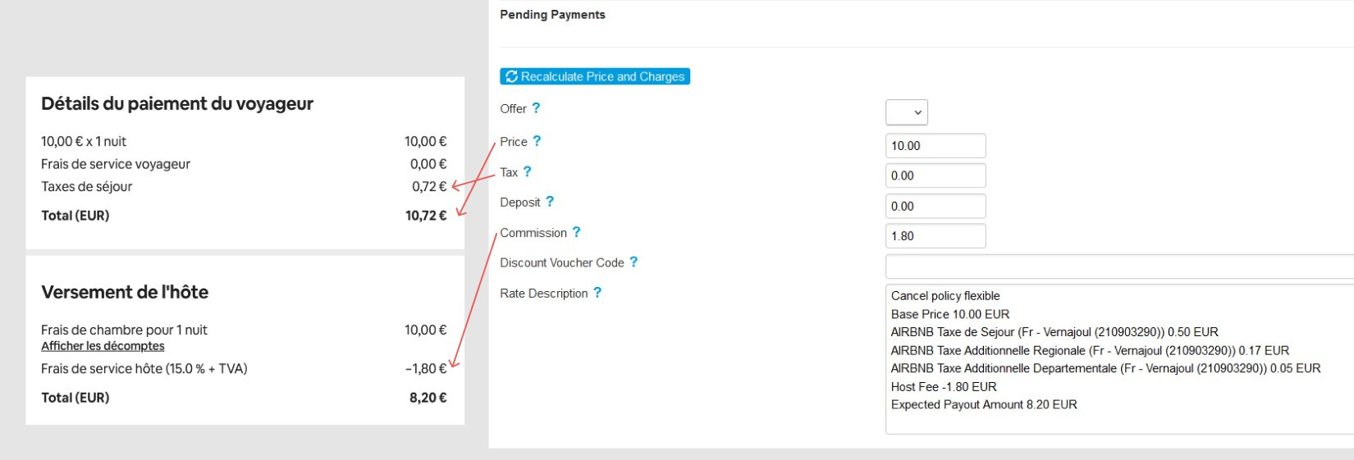
Task: Click the refresh icon in the Recalculate button
Action: [511, 76]
